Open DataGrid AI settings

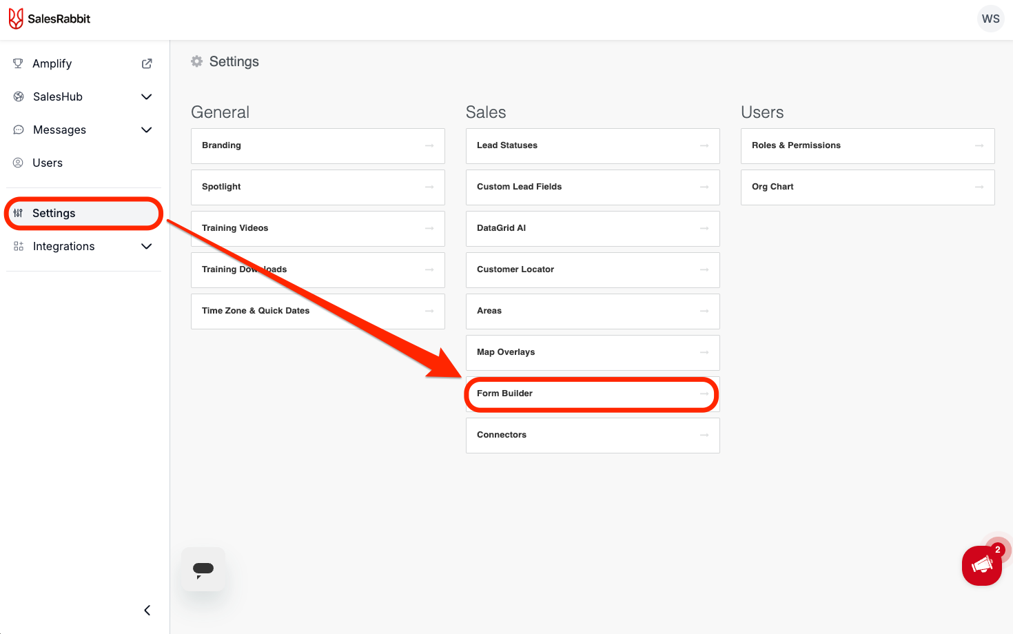click(593, 229)
